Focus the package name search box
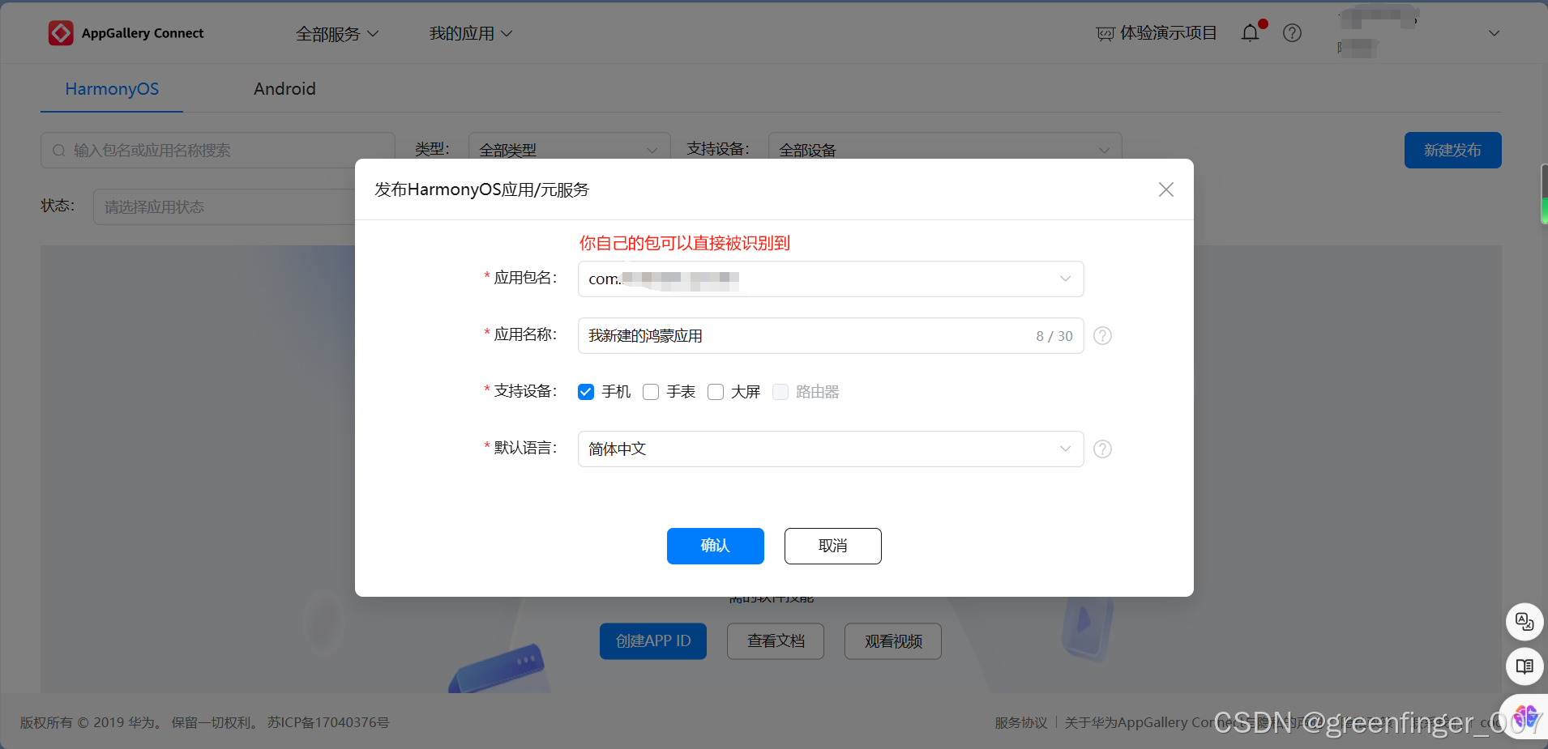The image size is (1548, 749). 217,150
